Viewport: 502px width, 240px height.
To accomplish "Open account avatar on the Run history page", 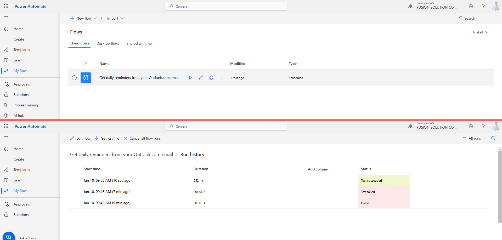I will 496,126.
